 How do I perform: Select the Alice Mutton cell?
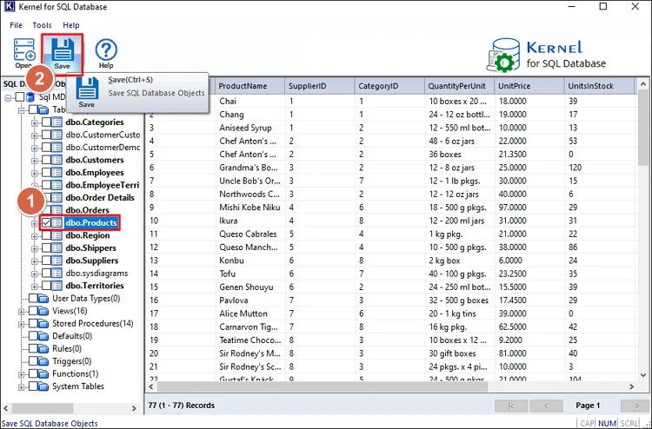[250, 313]
